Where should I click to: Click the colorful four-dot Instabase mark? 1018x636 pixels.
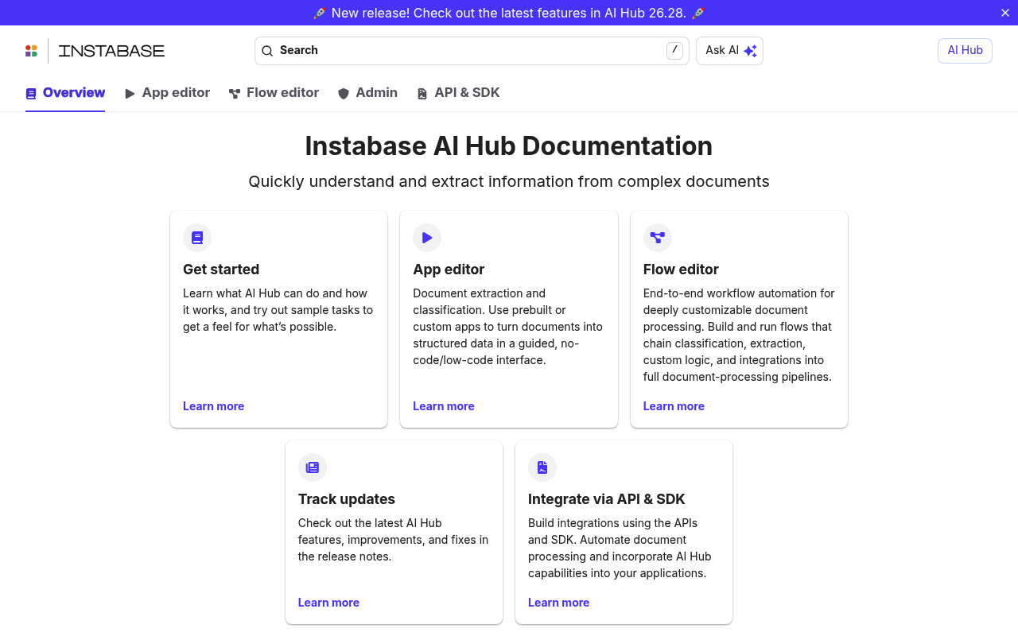click(x=31, y=51)
